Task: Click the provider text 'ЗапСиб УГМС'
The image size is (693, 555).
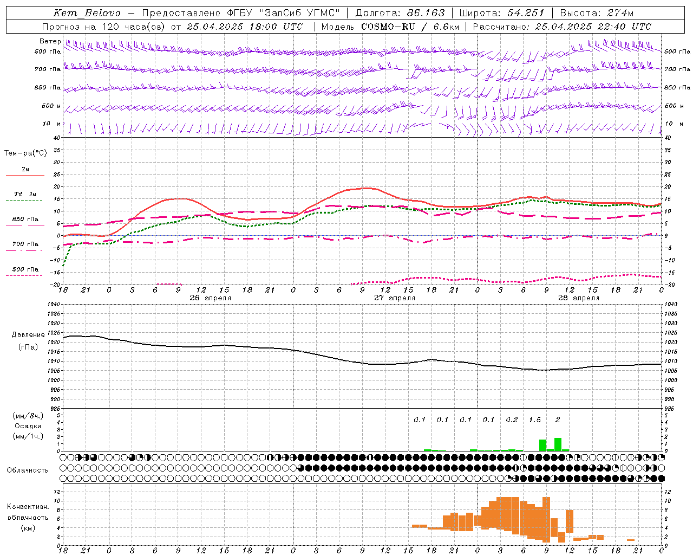Action: tap(300, 13)
